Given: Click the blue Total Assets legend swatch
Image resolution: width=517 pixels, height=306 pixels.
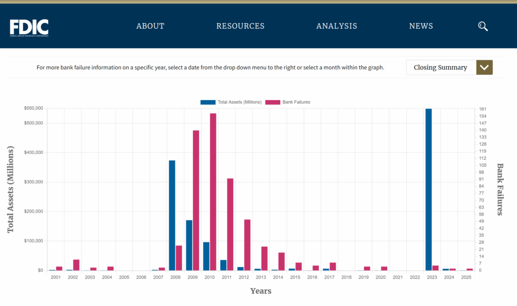Looking at the screenshot, I should click(208, 102).
